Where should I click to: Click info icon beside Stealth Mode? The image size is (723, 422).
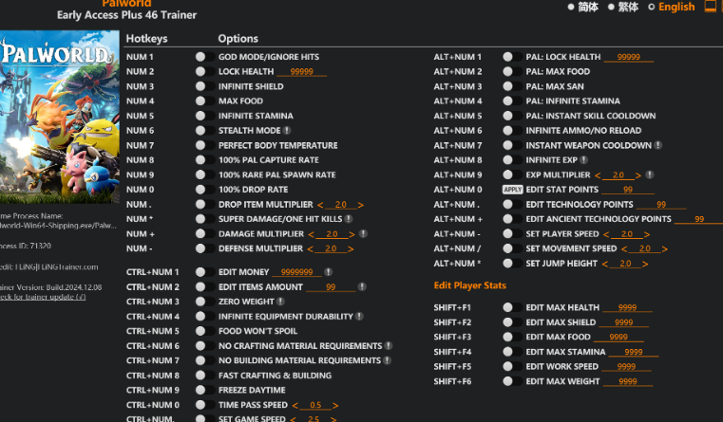tap(287, 131)
